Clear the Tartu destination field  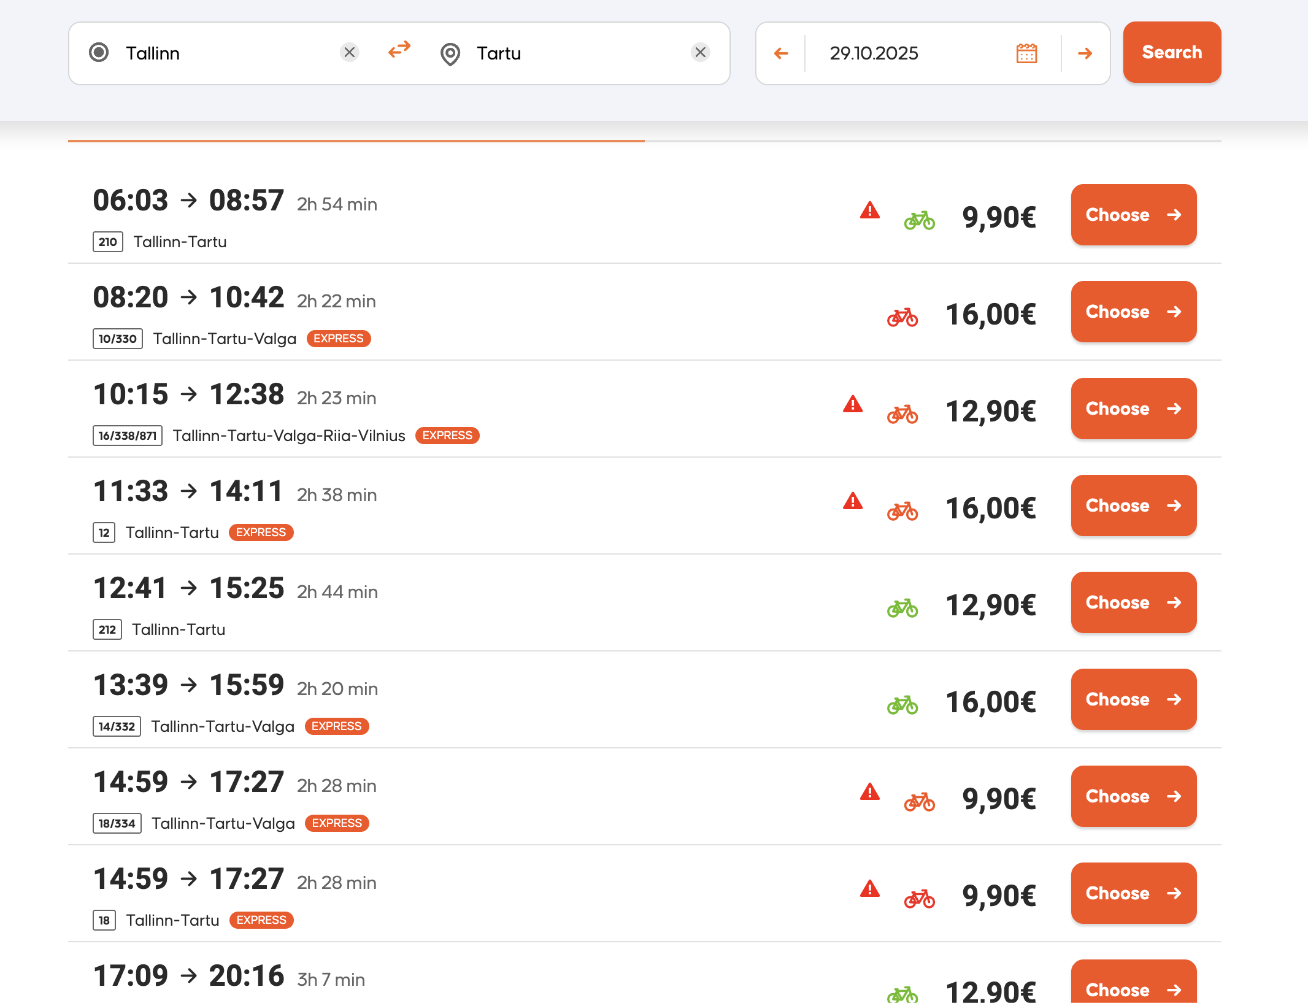click(x=701, y=53)
